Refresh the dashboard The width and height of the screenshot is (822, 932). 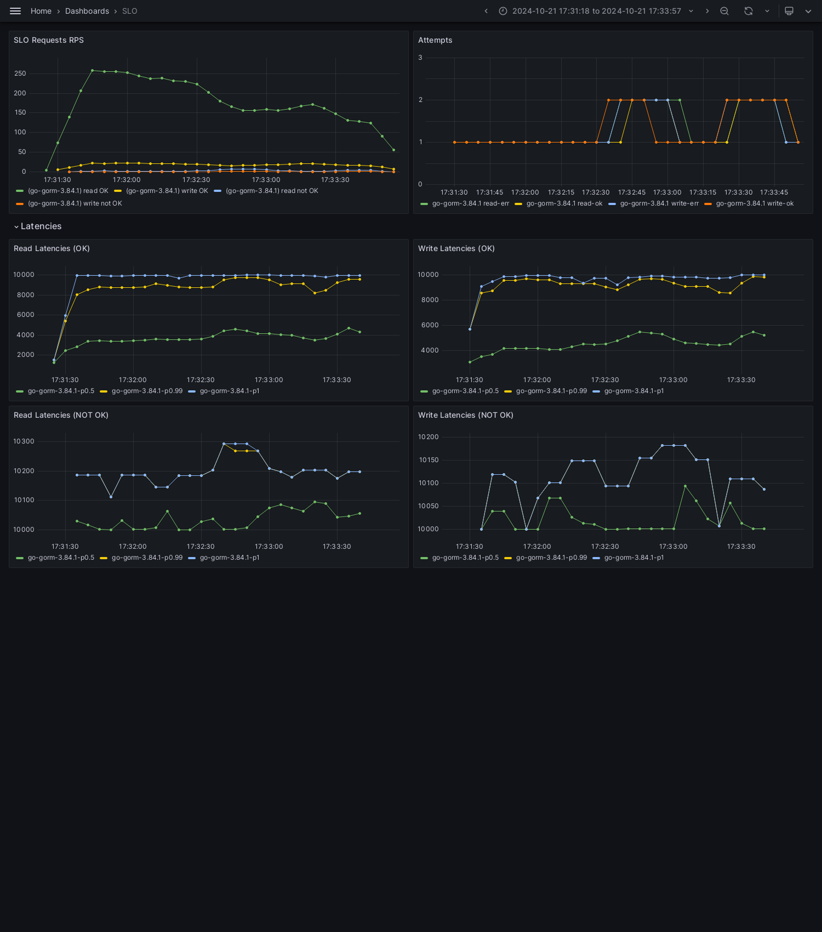(x=749, y=11)
